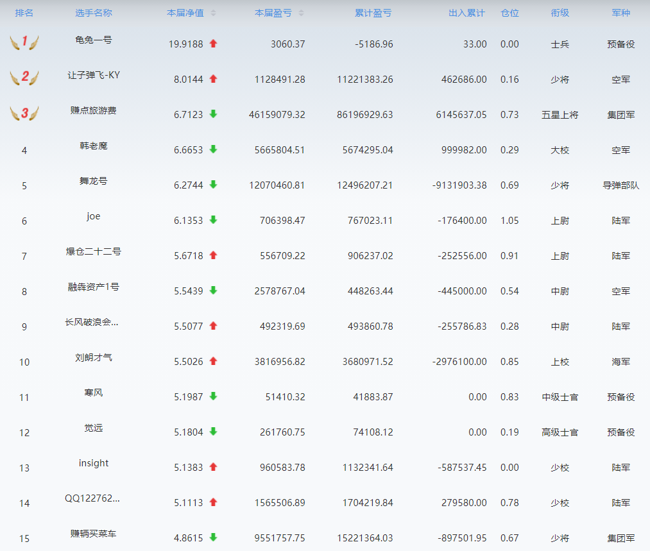Screen dimensions: 650x551
Task: Click red up arrow beside 5.1113
Action: coord(214,502)
